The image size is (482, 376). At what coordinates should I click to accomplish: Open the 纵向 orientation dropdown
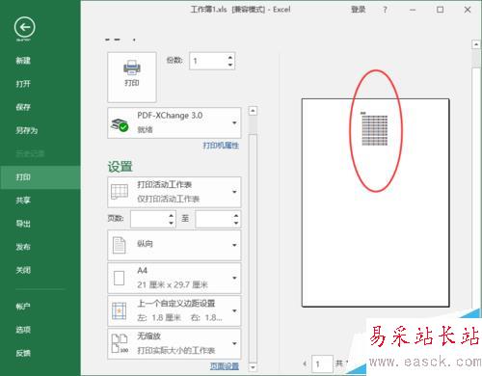pyautogui.click(x=174, y=245)
